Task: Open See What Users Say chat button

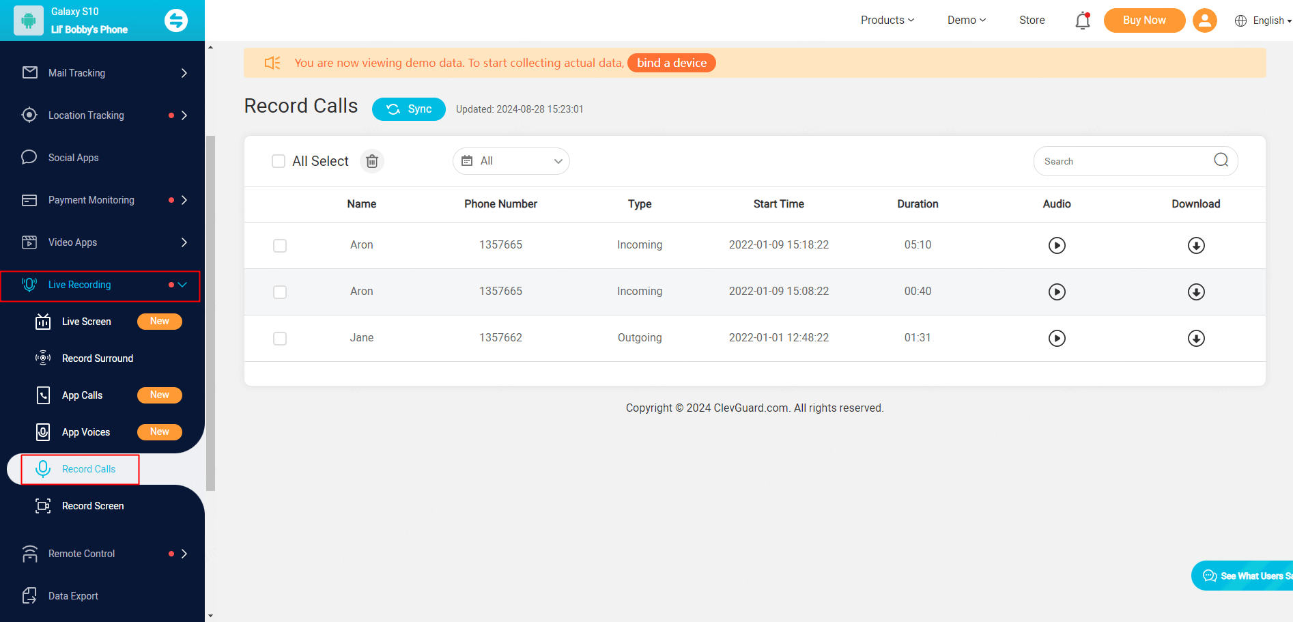Action: (1243, 576)
